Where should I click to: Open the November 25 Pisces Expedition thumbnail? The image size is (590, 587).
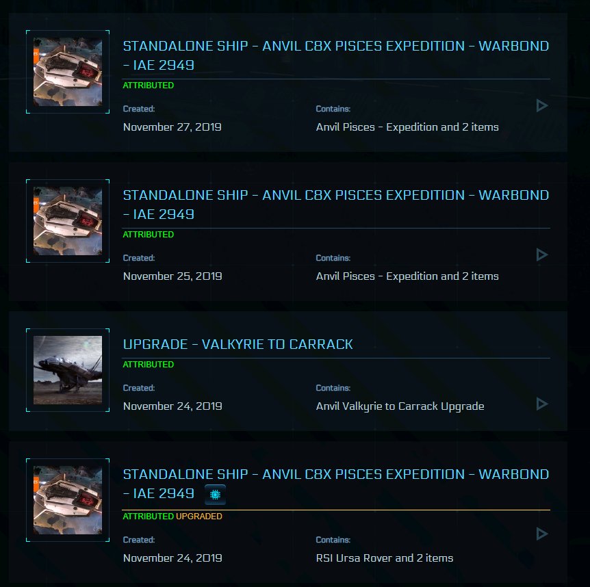(68, 221)
